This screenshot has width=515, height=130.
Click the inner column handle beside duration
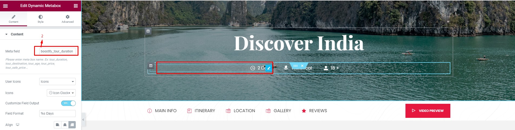point(151,66)
